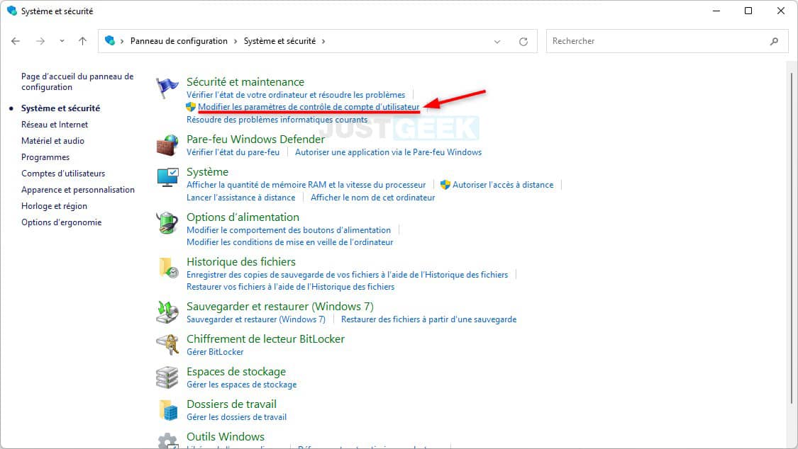The width and height of the screenshot is (798, 449).
Task: Select Réseau et Internet in sidebar
Action: tap(55, 125)
